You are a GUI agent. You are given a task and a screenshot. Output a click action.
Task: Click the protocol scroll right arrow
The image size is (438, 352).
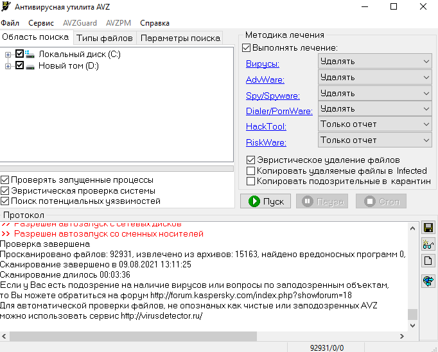click(402, 336)
